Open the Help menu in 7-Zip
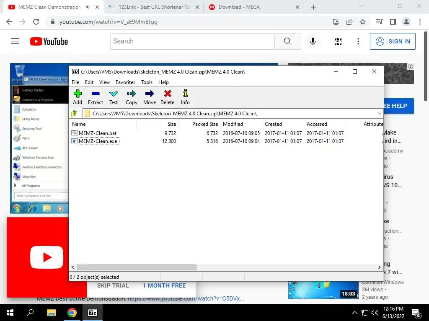Screen dimensions: 429x321 tap(163, 82)
